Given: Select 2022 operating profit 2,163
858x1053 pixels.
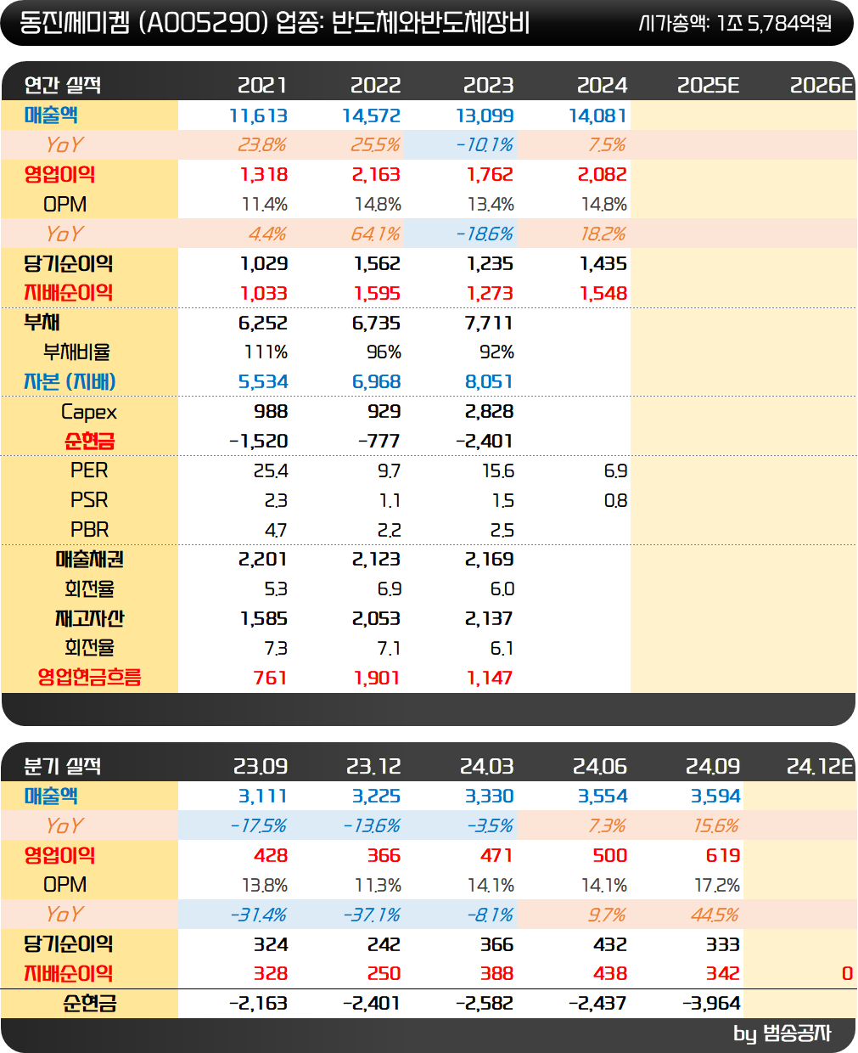Looking at the screenshot, I should tap(377, 175).
